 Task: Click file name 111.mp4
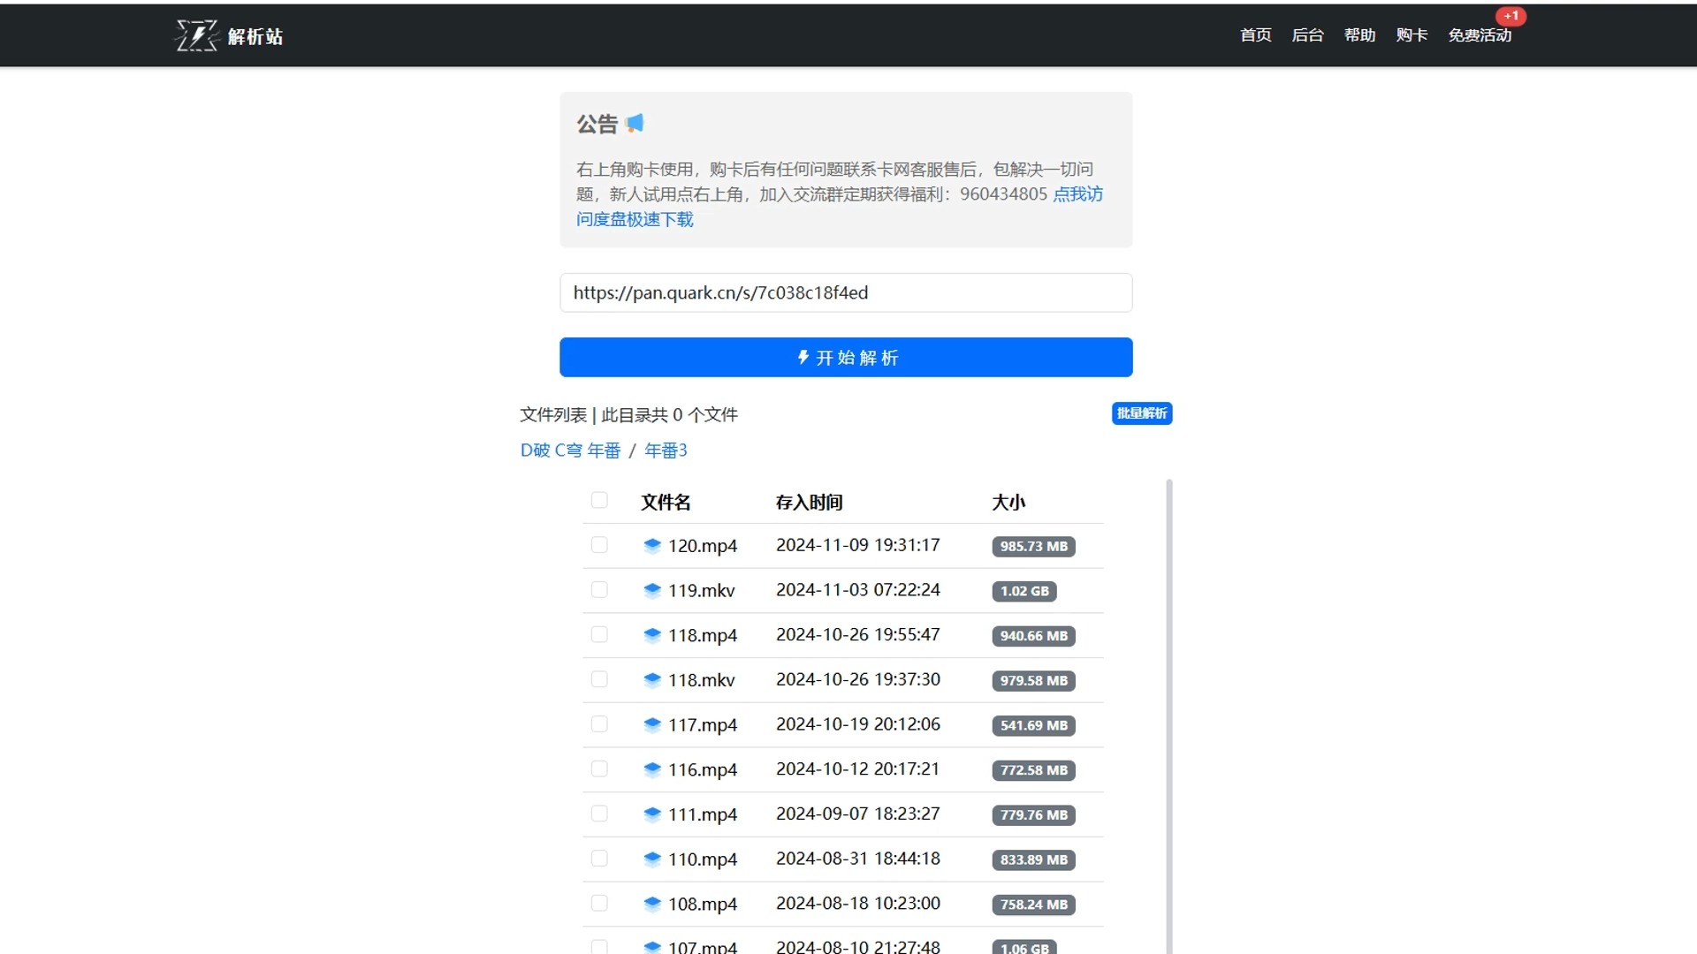click(703, 814)
